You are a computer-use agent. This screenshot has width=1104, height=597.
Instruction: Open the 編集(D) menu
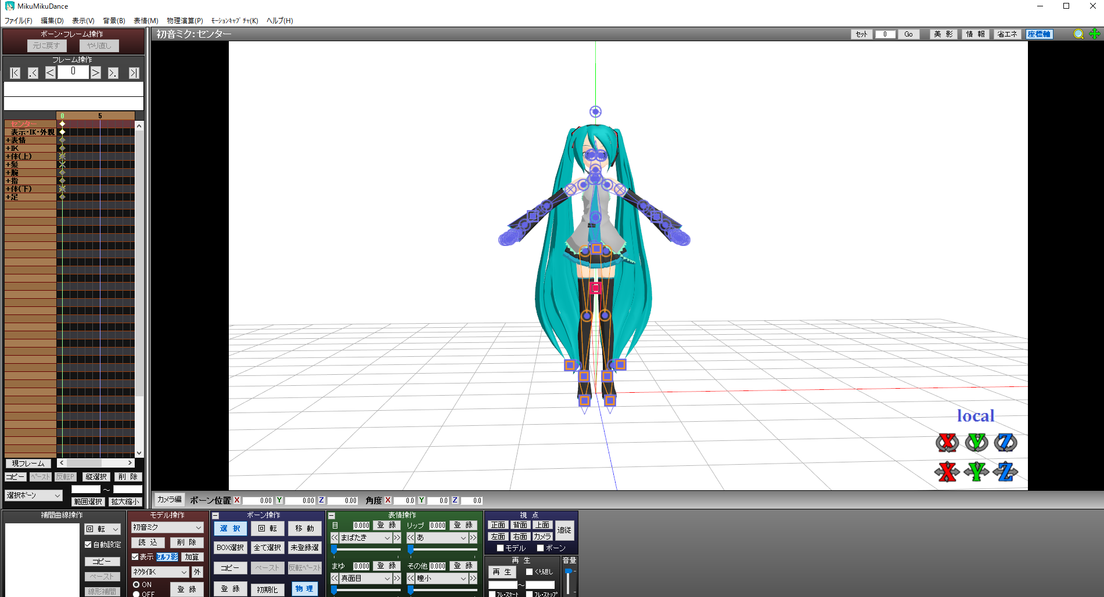click(52, 20)
